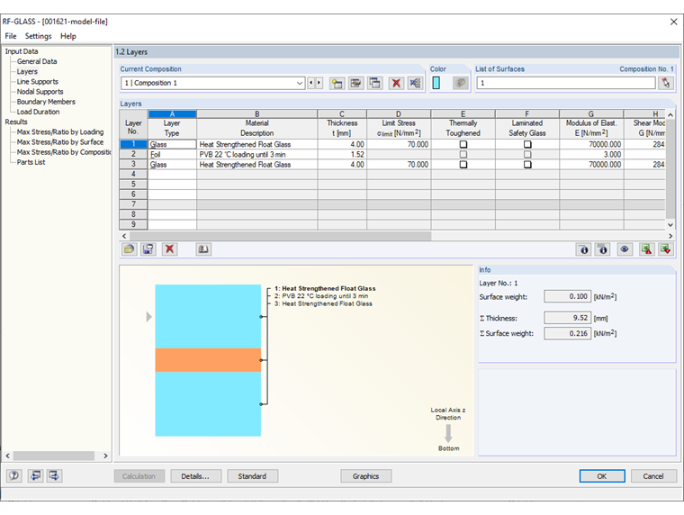Select layer row number 2 header
This screenshot has height=515, width=684.
(133, 155)
